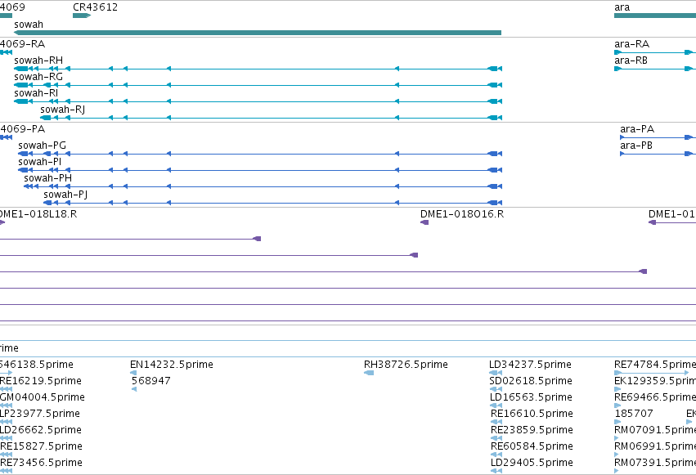Select the RE69466.5prime EST label

coord(655,397)
